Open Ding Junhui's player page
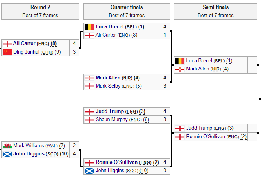Viewport: 261px width, 178px height. (x=26, y=52)
